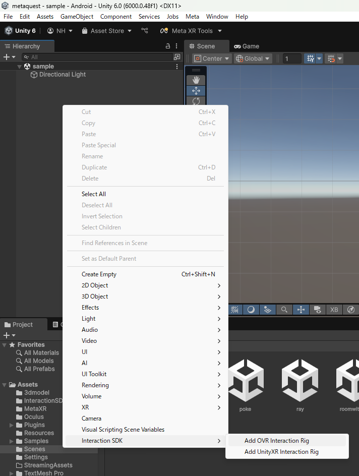The image size is (359, 476).
Task: Open the Meta XR Tools dropdown
Action: (x=191, y=31)
